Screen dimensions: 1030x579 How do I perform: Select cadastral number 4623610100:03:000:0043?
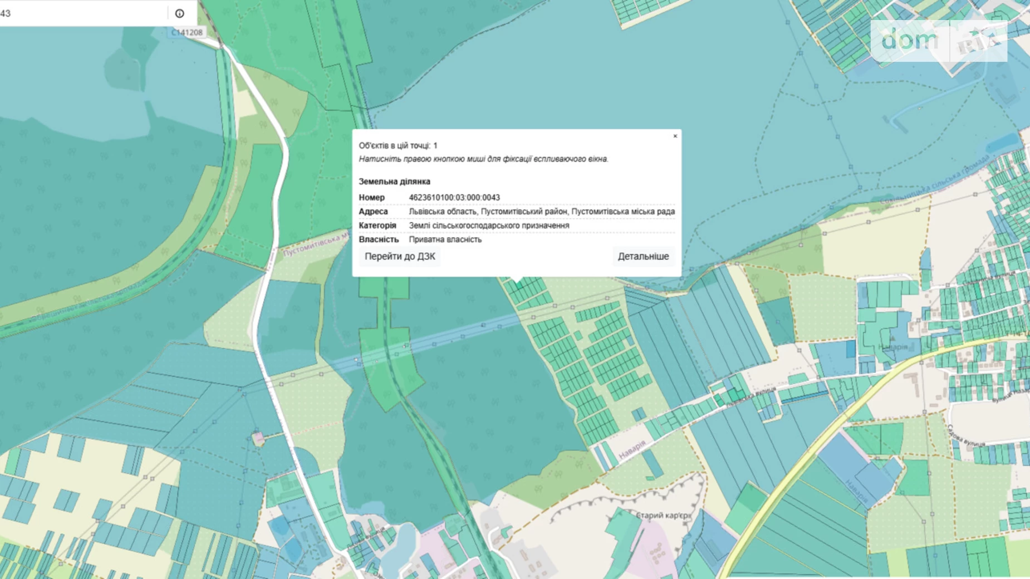(454, 198)
